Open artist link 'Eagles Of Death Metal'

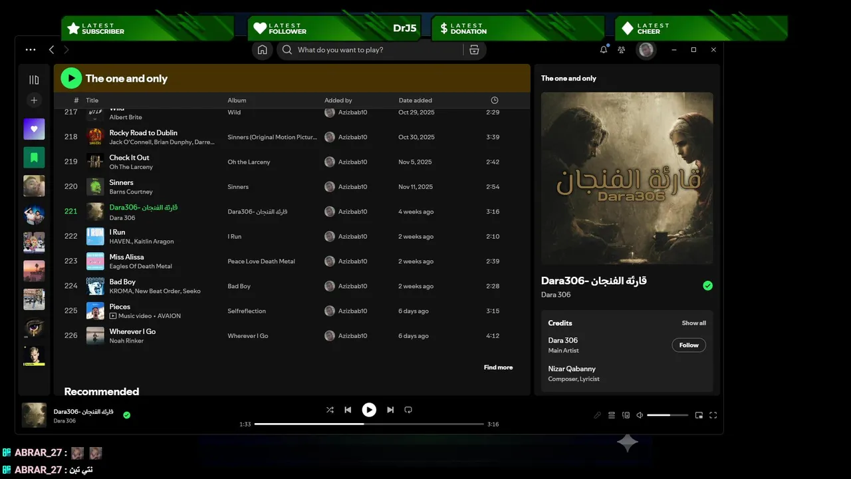(140, 266)
